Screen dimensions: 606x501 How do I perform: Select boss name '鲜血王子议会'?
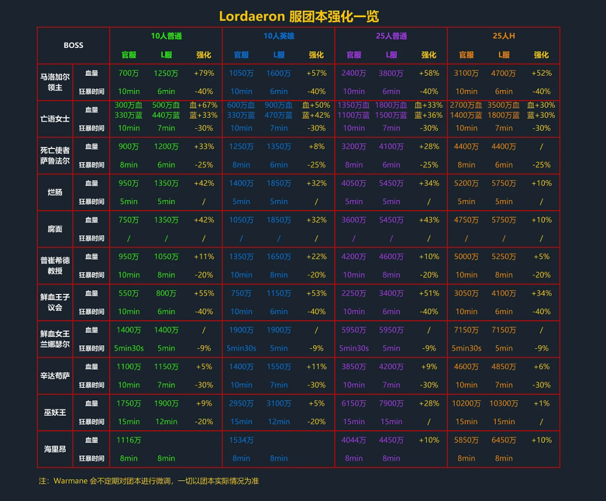coord(55,302)
